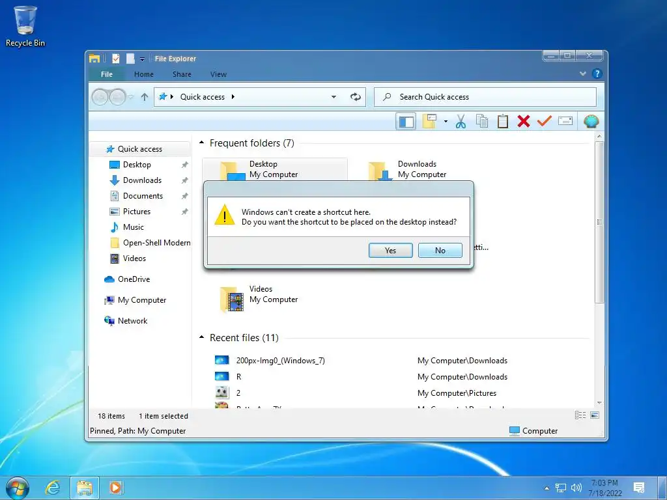Launch Internet Explorer from the taskbar

click(53, 488)
